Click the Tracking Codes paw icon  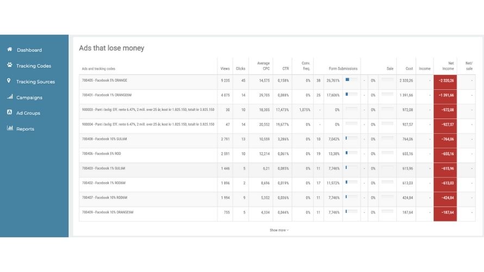pos(10,65)
